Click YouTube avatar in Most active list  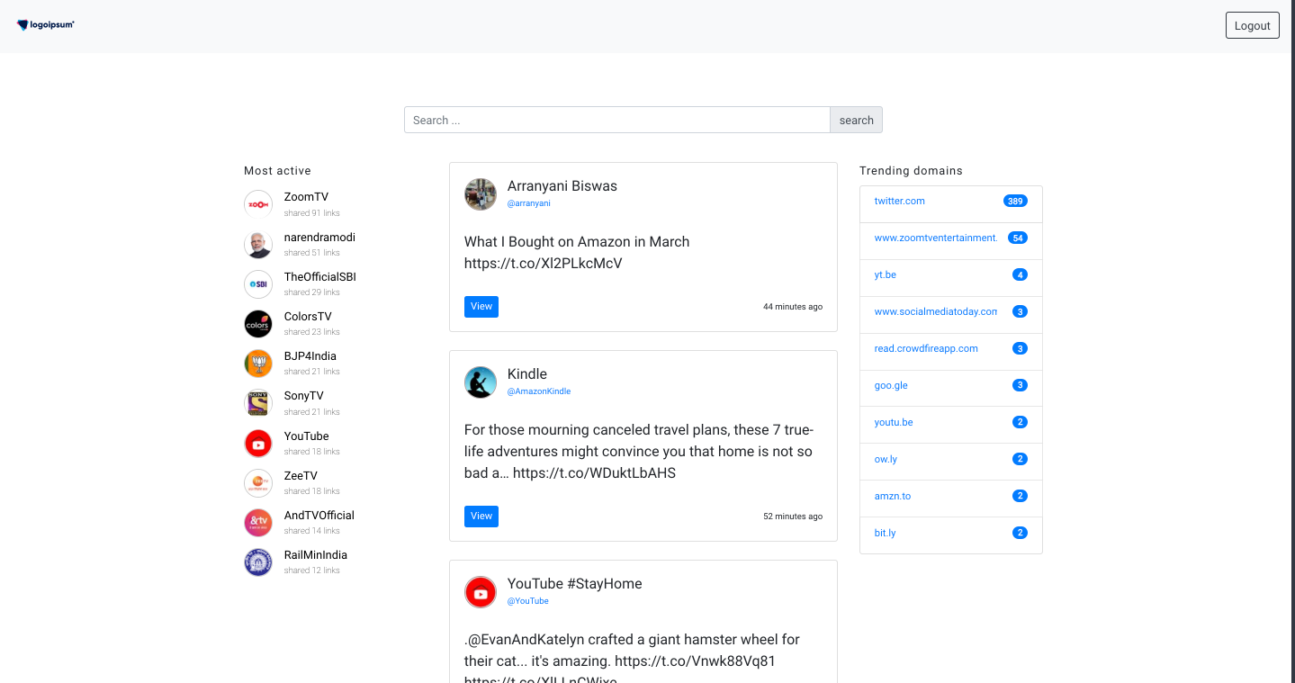(x=258, y=444)
